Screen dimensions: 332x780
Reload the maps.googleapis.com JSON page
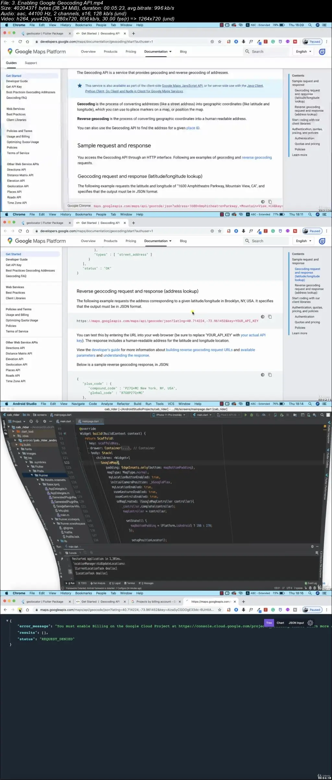pyautogui.click(x=20, y=610)
